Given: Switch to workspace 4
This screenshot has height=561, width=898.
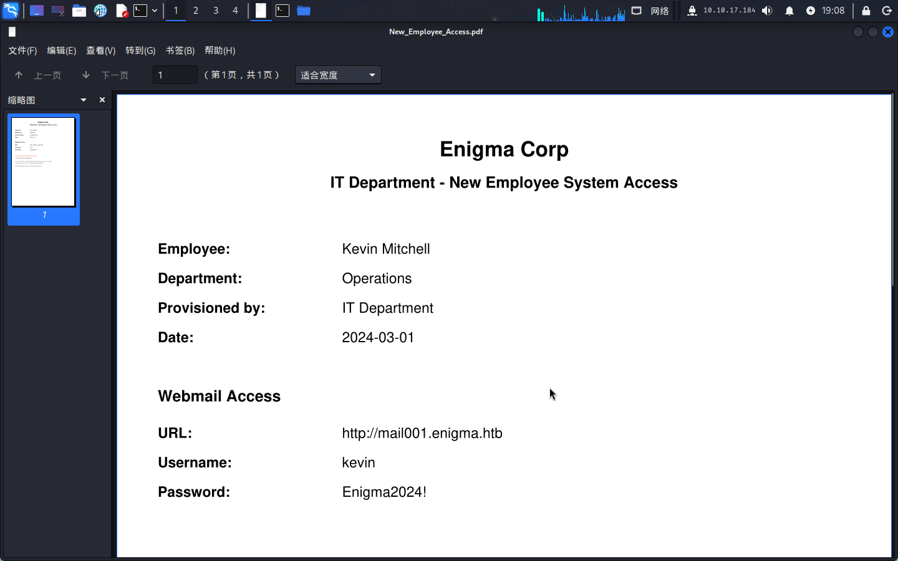Looking at the screenshot, I should click(x=235, y=11).
